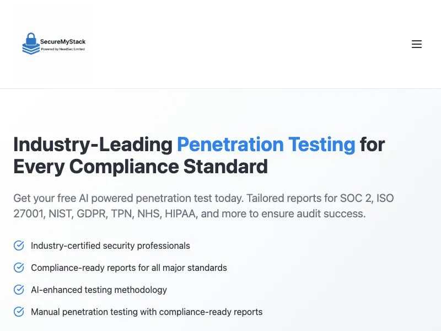Select the Industry-certified security professionals text
Viewport: 441px width, 331px height.
(x=110, y=245)
